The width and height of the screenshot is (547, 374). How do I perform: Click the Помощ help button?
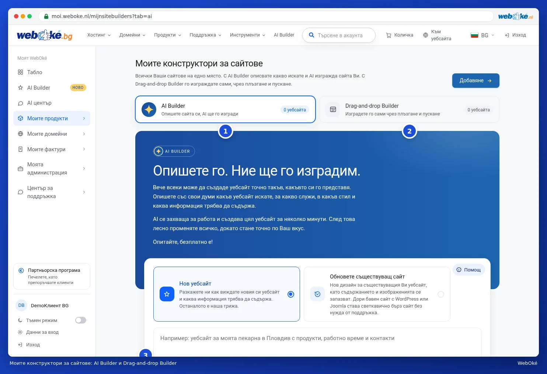coord(468,270)
